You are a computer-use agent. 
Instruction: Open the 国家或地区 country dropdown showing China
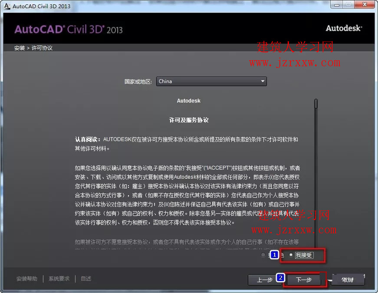tap(211, 81)
